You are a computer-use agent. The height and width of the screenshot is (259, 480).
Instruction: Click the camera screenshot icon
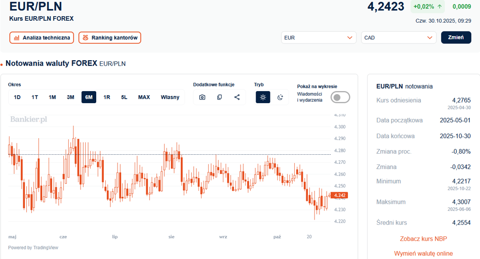click(202, 97)
